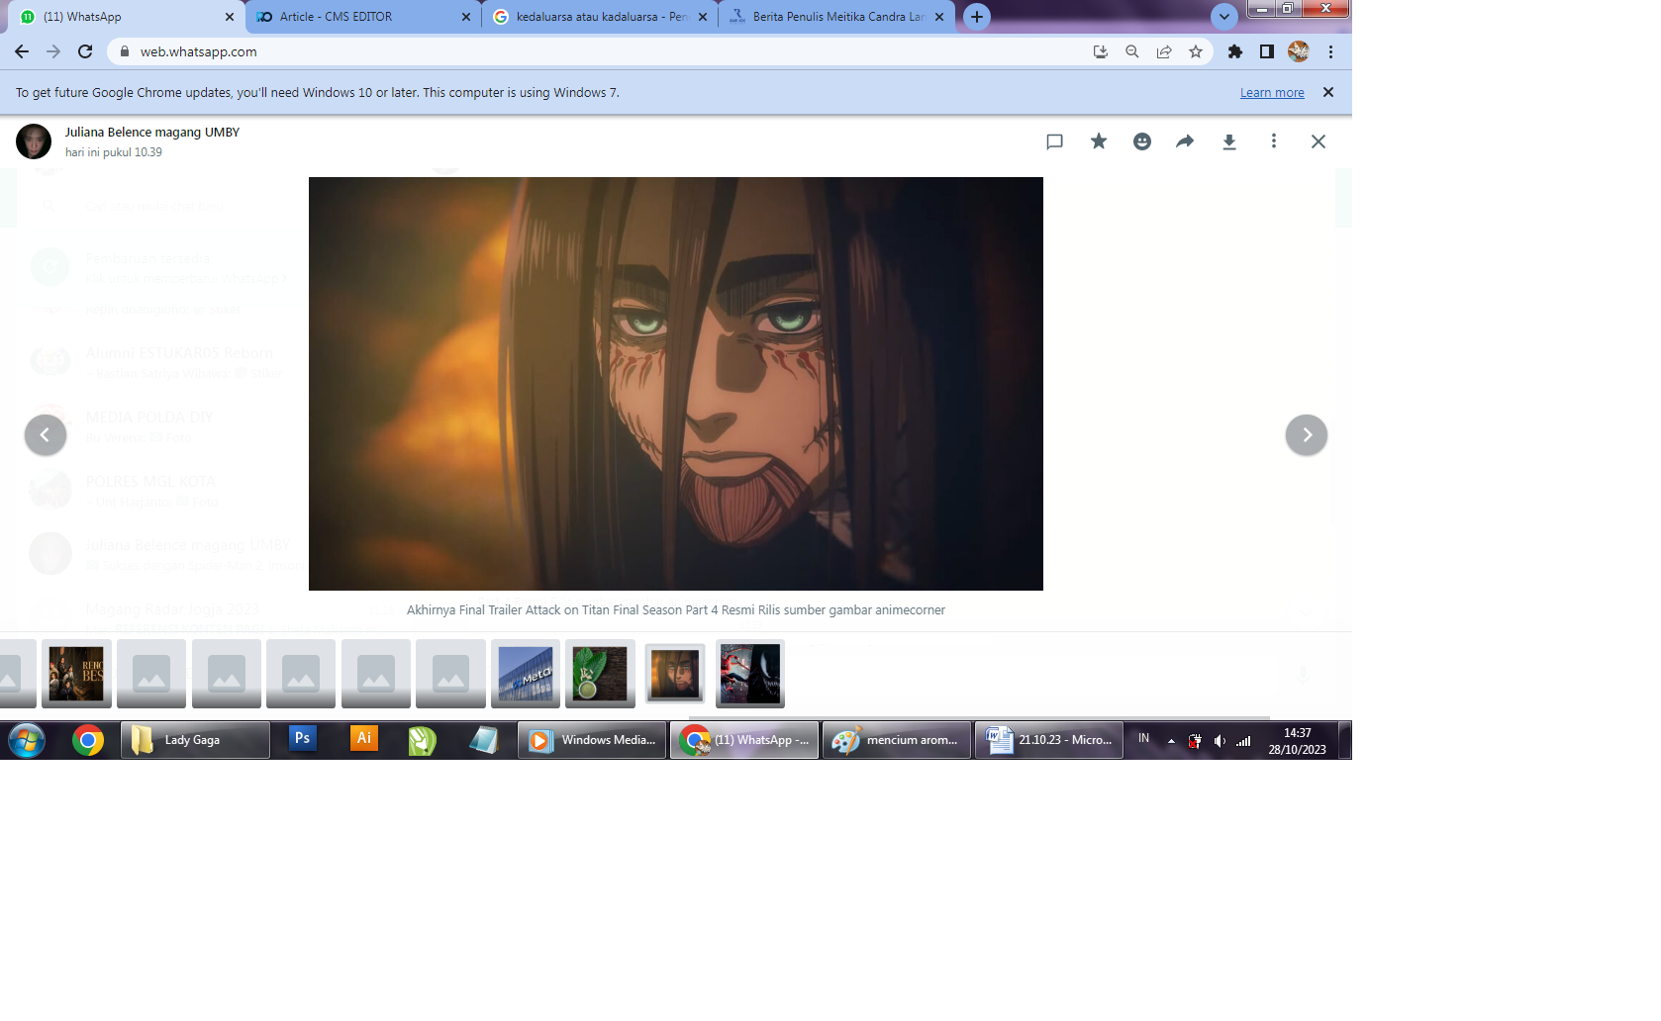Reload the WhatsApp page
Image resolution: width=1661 pixels, height=1021 pixels.
click(85, 51)
